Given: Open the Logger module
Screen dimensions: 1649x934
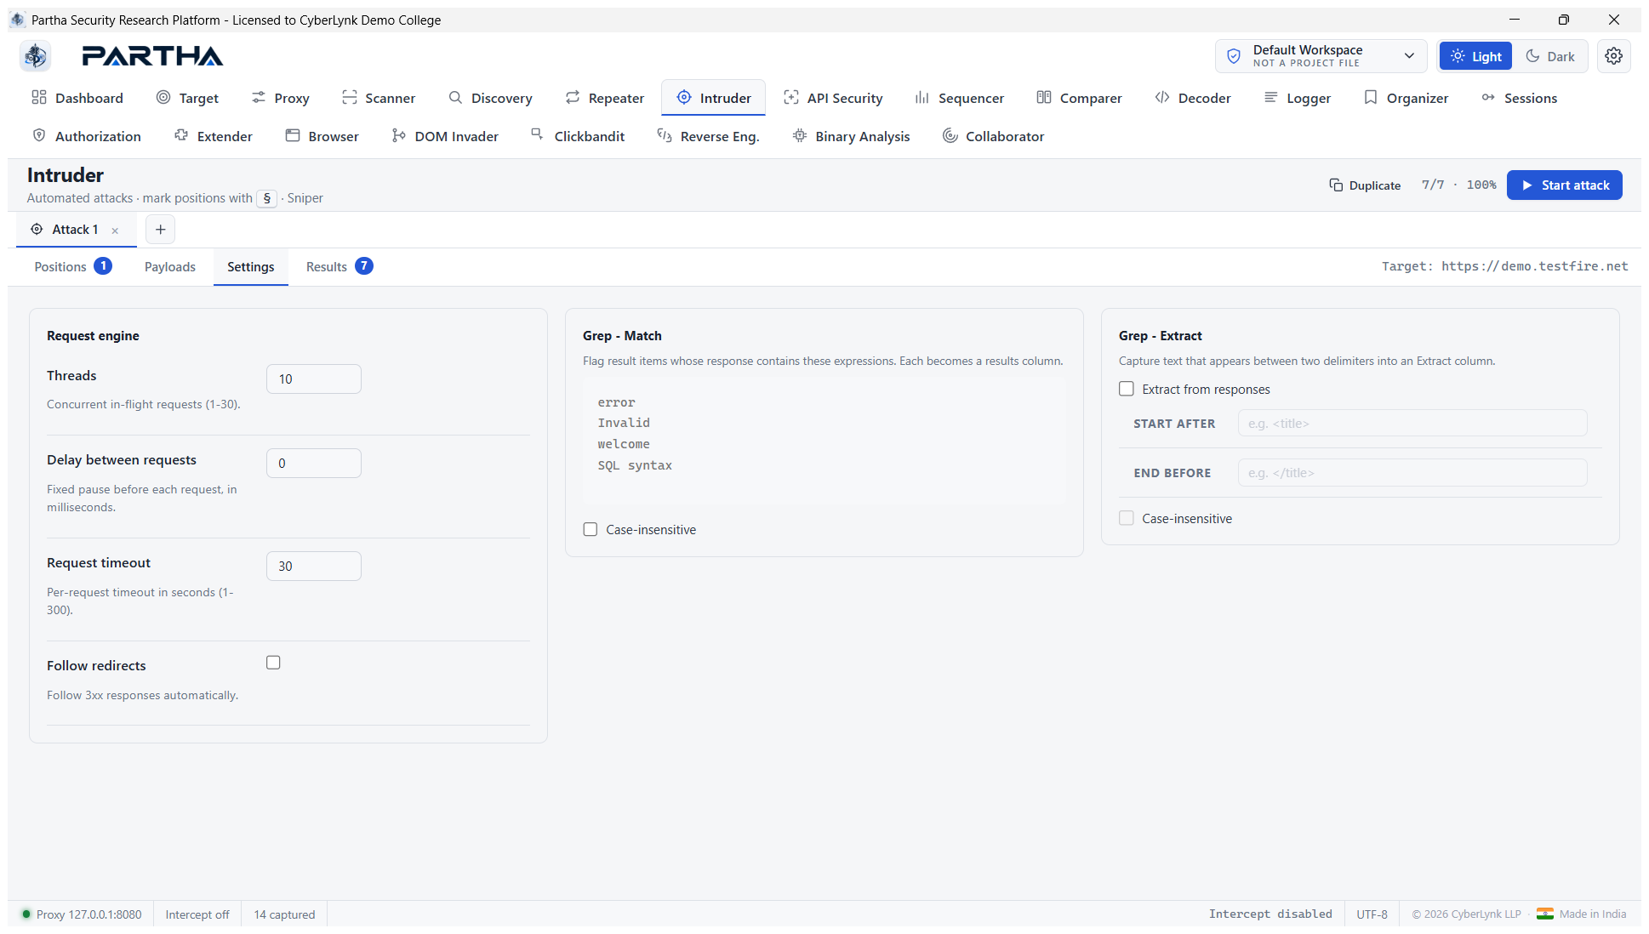Looking at the screenshot, I should [1298, 98].
